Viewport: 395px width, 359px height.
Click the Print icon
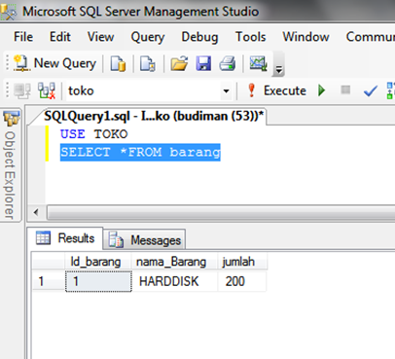[x=228, y=63]
